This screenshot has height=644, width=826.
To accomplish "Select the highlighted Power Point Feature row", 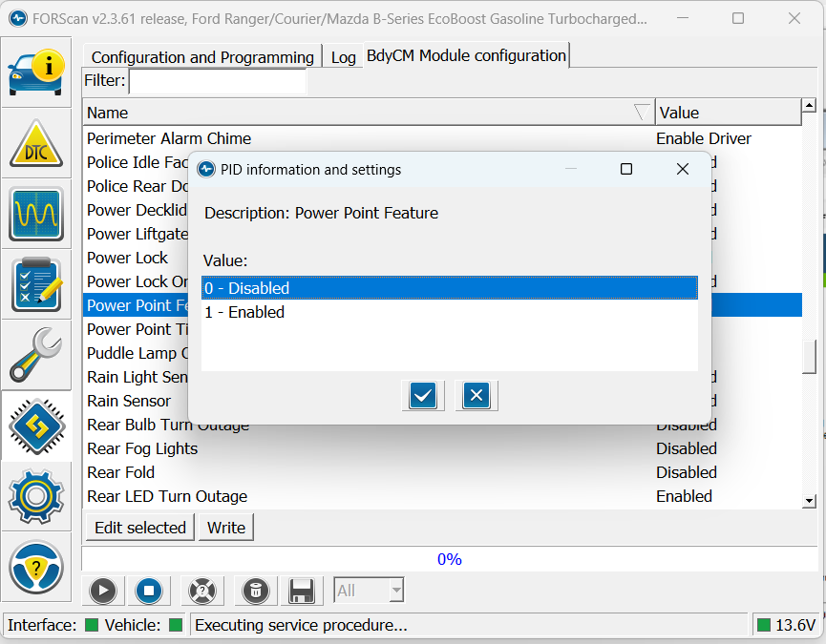I will 136,305.
